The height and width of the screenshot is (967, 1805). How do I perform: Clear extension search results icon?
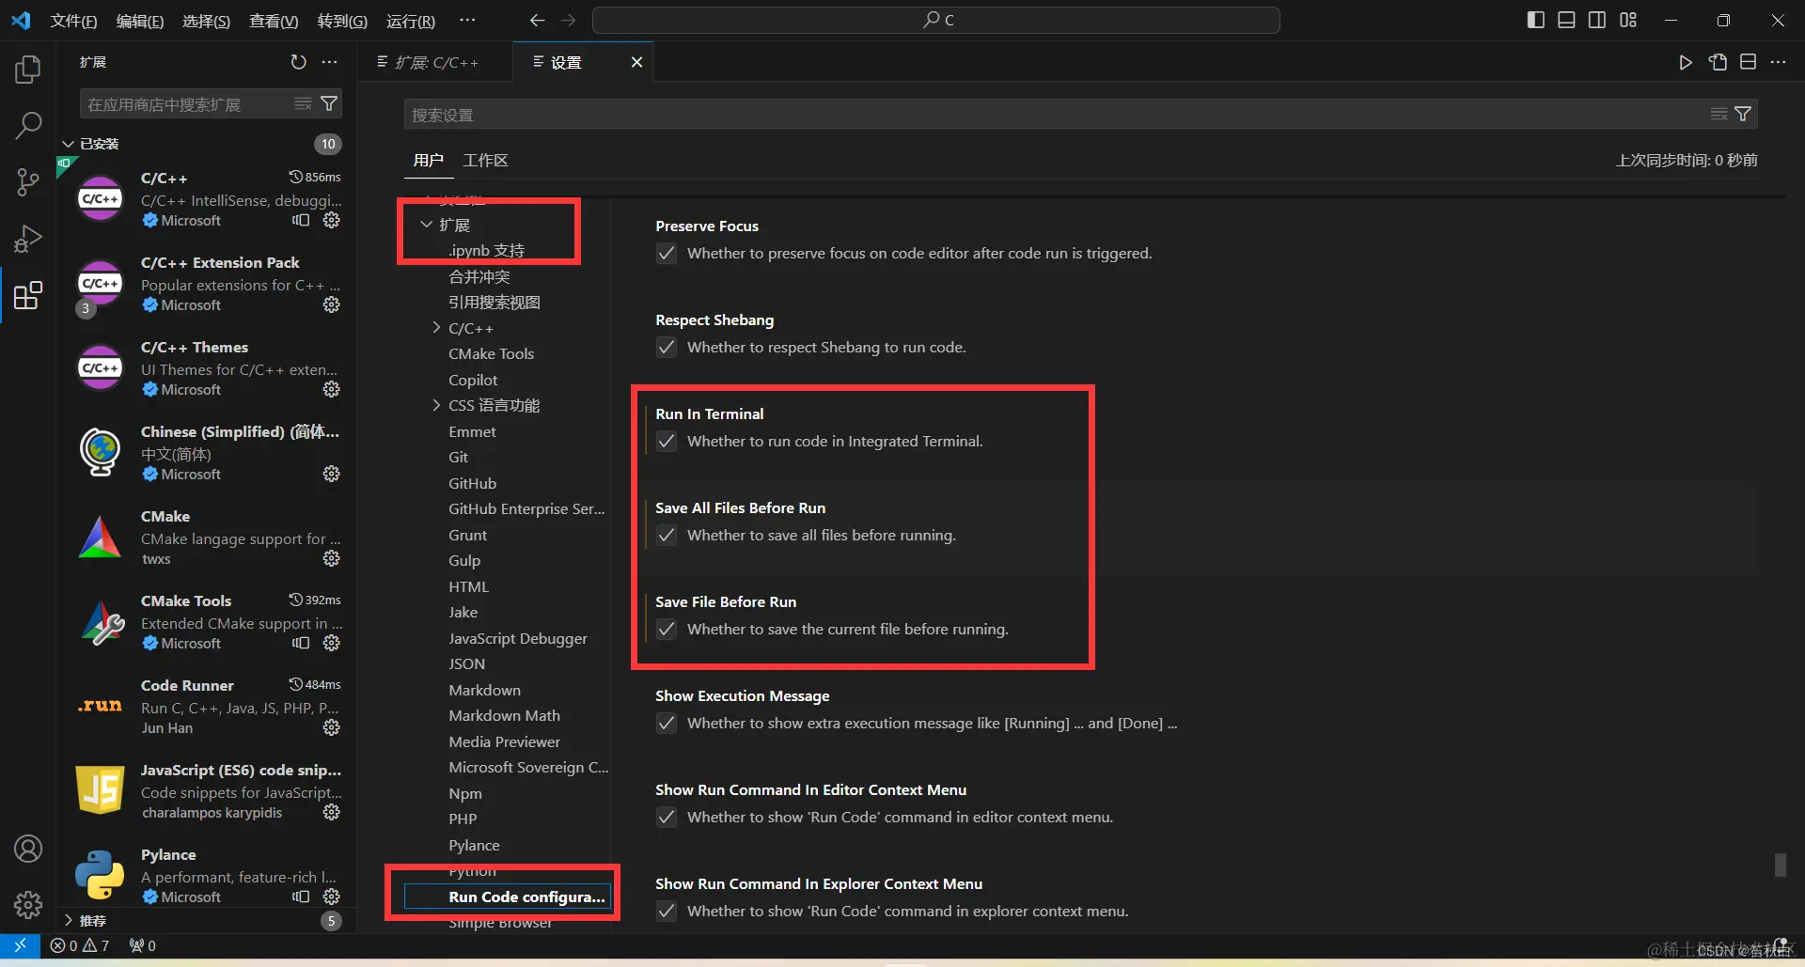[x=303, y=103]
